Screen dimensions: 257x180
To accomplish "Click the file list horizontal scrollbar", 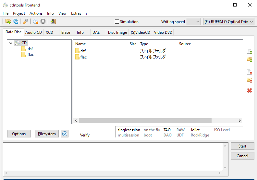I will pyautogui.click(x=145, y=121).
